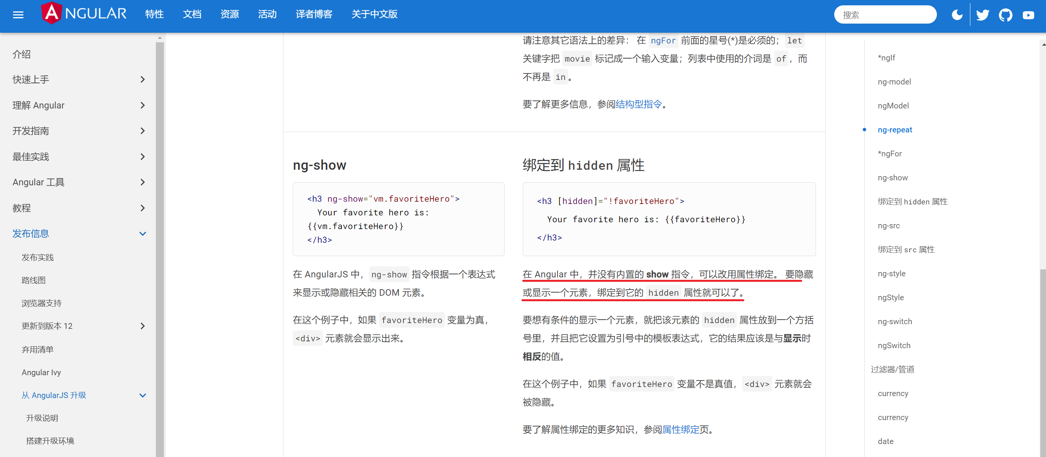Viewport: 1046px width, 457px height.
Task: Jump to *ngFor in the table of contents
Action: pos(890,154)
